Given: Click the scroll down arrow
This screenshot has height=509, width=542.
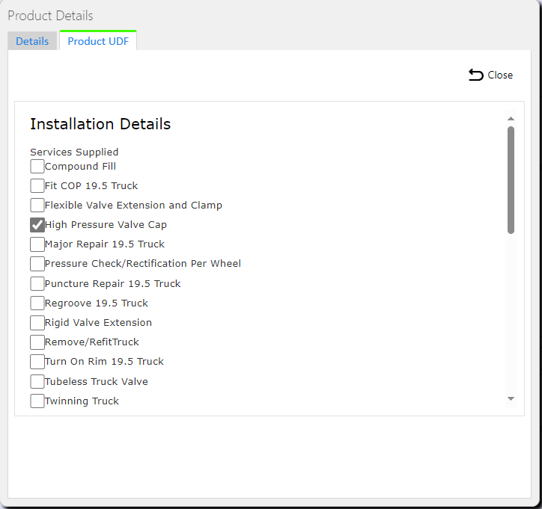Looking at the screenshot, I should (511, 398).
